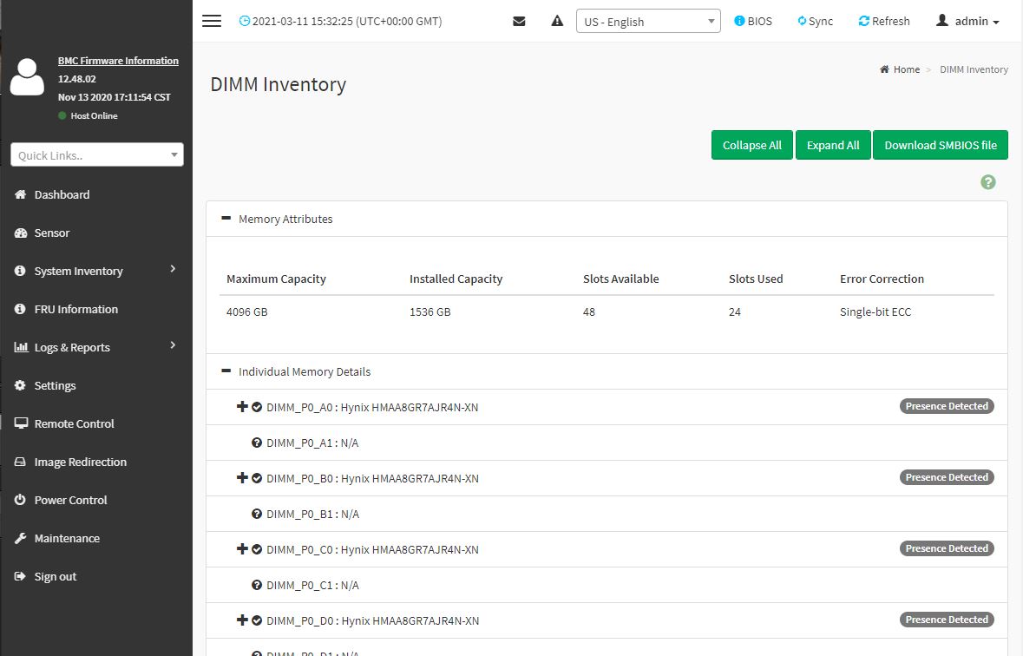Collapse the Memory Attributes section
1023x656 pixels.
coord(226,219)
